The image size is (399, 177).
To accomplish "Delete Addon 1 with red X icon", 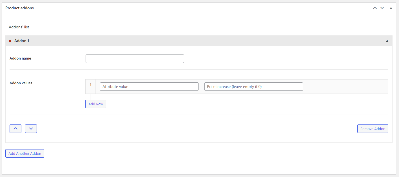I will 10,41.
